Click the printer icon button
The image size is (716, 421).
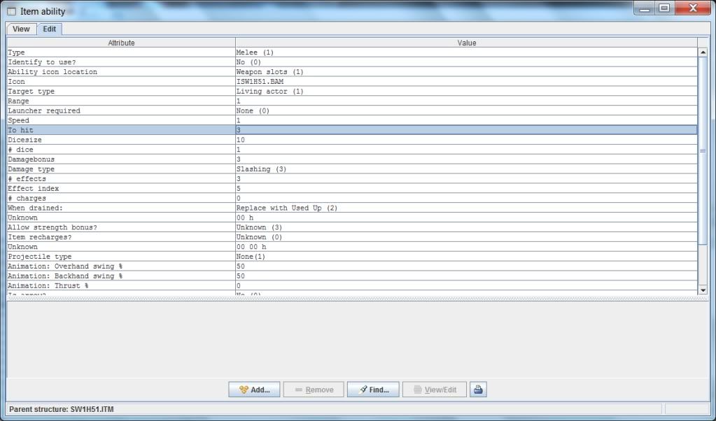pos(478,390)
